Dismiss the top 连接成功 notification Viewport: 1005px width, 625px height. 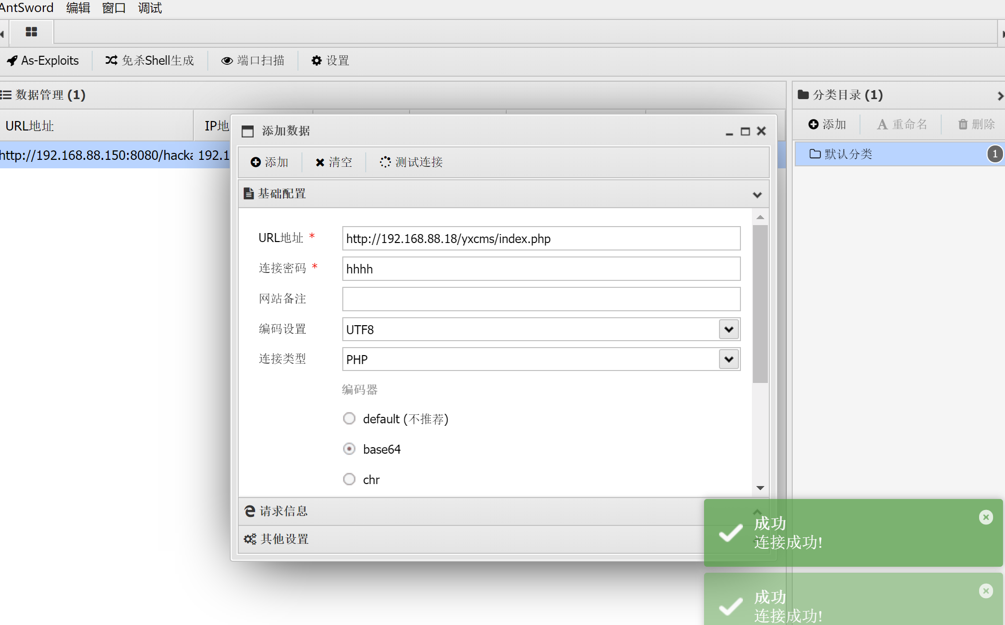click(986, 517)
